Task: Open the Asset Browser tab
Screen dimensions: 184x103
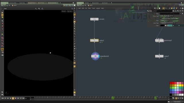Action: click(105, 3)
